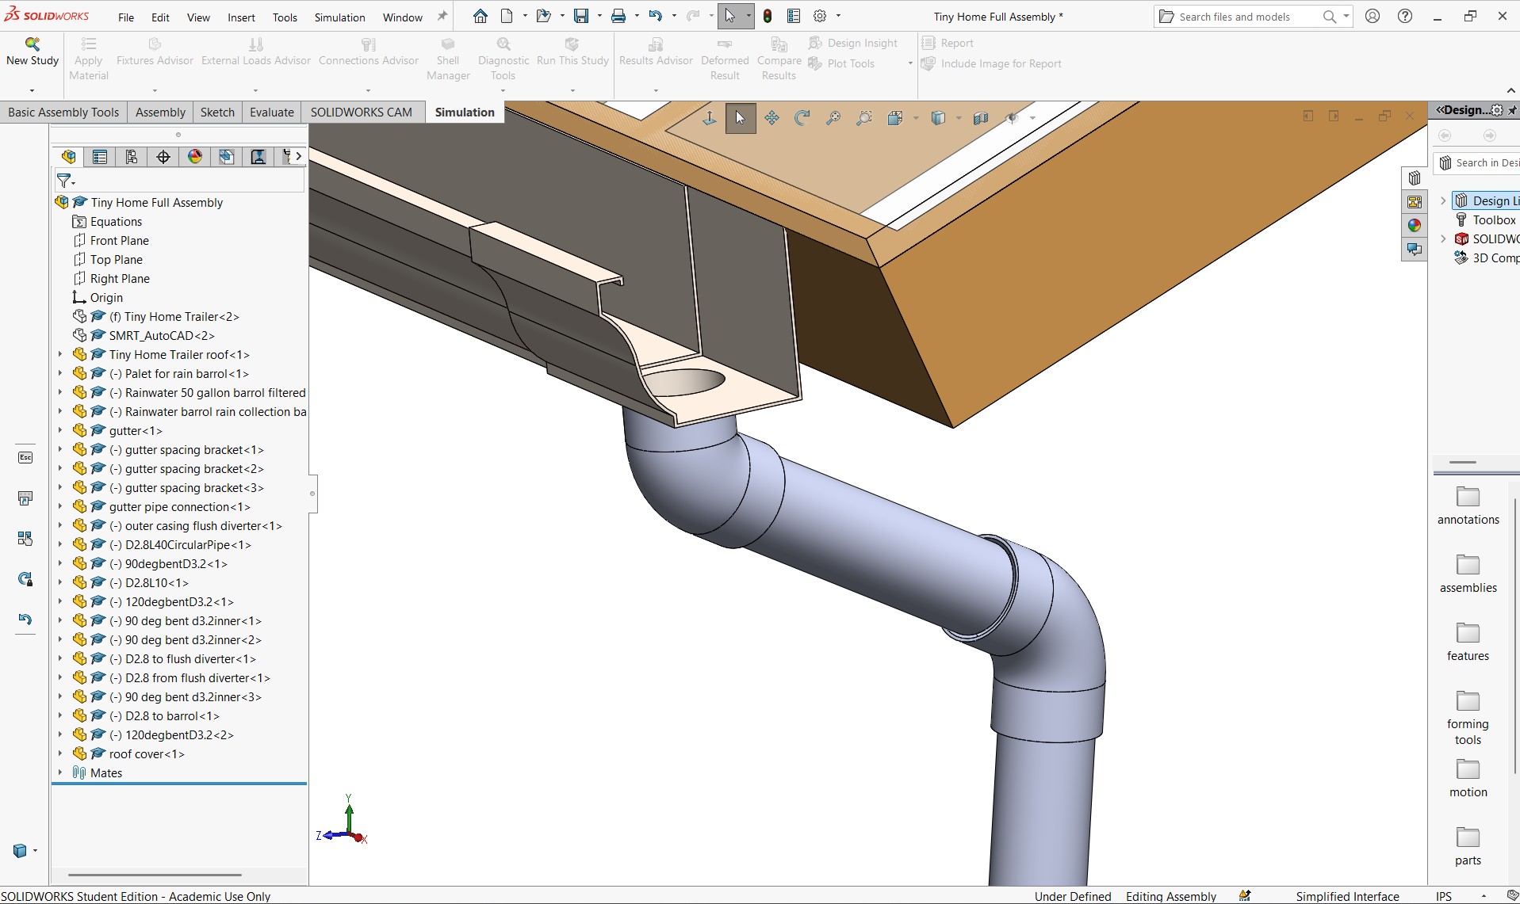Open the File menu

(126, 17)
